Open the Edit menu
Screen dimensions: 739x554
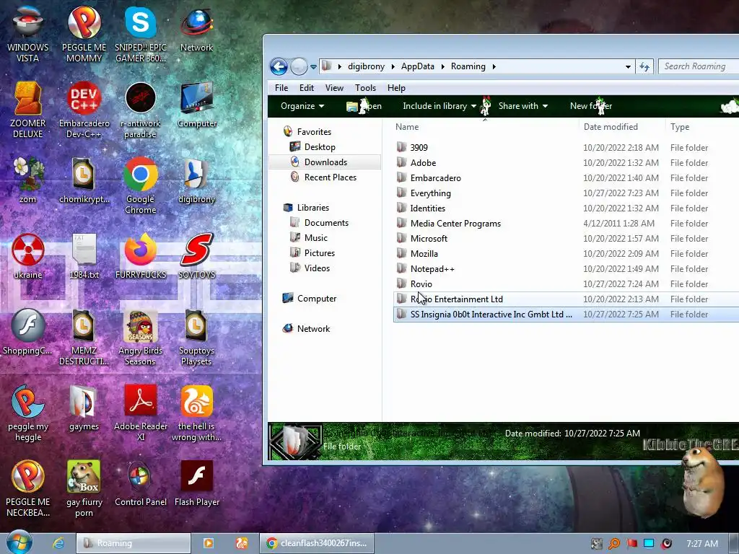coord(306,88)
